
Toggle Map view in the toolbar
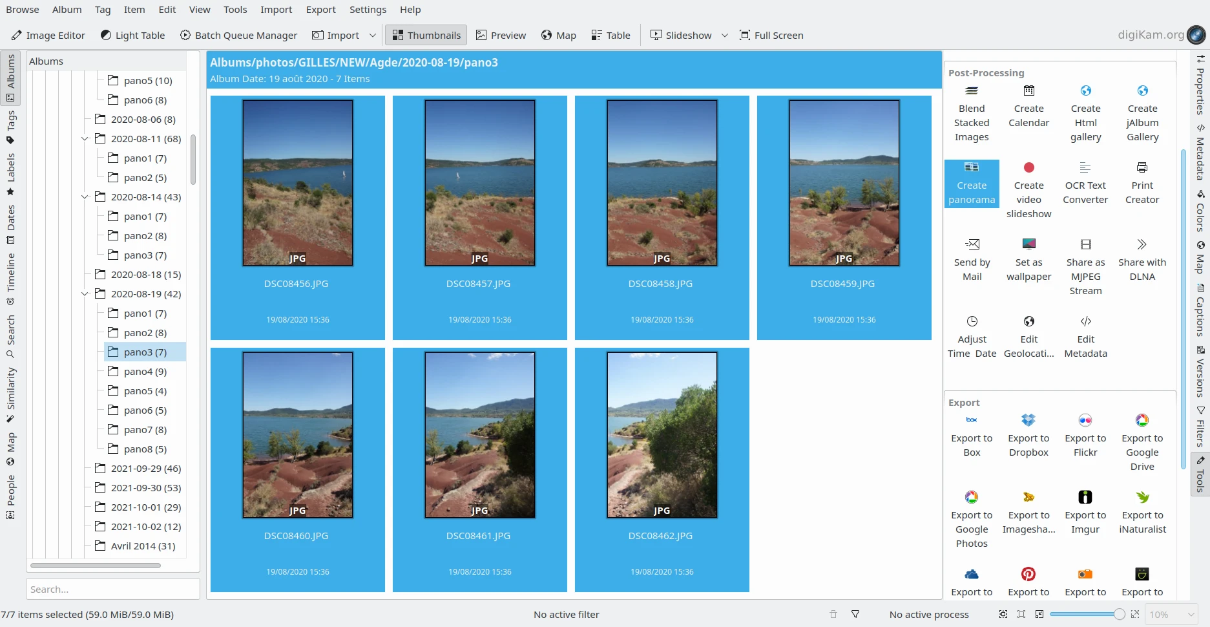point(558,36)
